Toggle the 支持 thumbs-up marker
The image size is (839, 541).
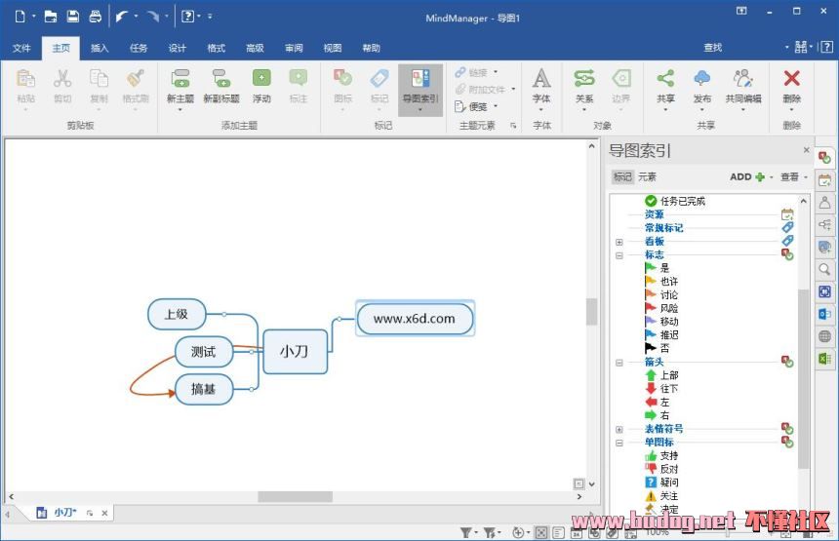[652, 455]
